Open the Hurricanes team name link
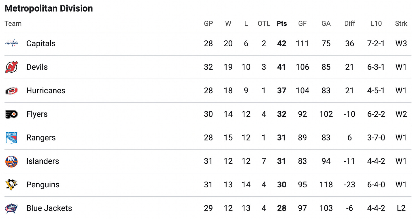The height and width of the screenshot is (219, 412). pos(46,90)
